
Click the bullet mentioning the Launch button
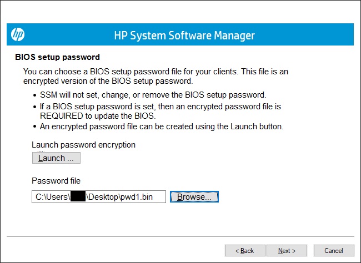162,127
